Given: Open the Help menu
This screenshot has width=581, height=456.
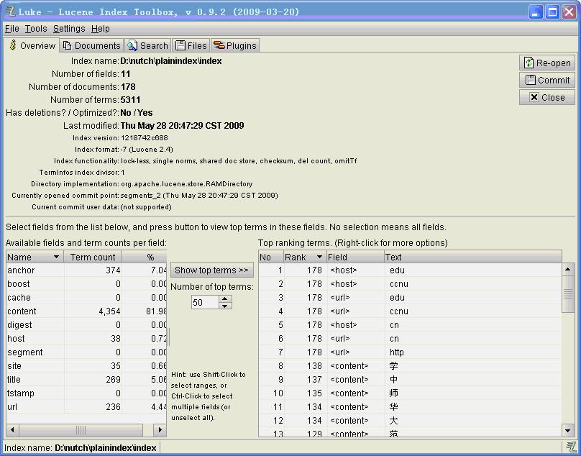Looking at the screenshot, I should click(x=101, y=29).
